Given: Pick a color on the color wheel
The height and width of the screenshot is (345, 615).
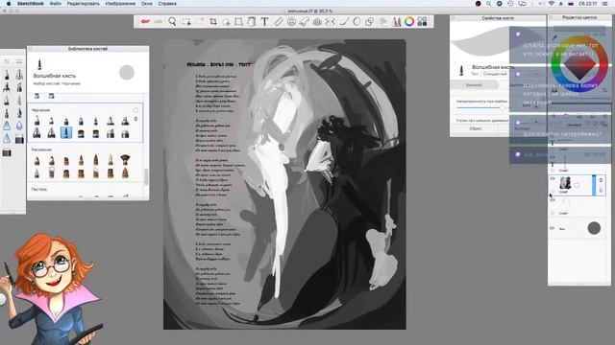Looking at the screenshot, I should coord(578,64).
